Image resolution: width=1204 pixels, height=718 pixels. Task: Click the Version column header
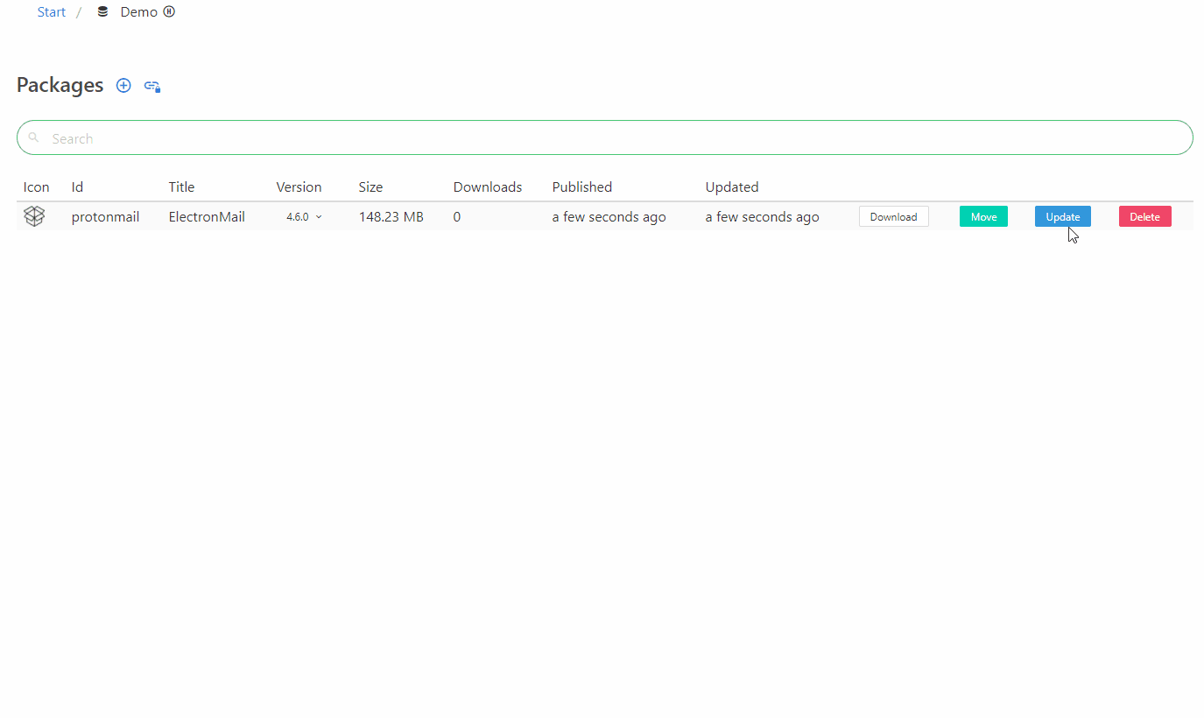(x=299, y=187)
